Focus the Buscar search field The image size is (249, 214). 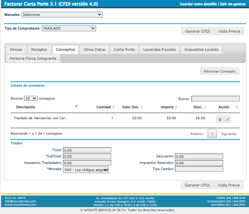point(216,99)
